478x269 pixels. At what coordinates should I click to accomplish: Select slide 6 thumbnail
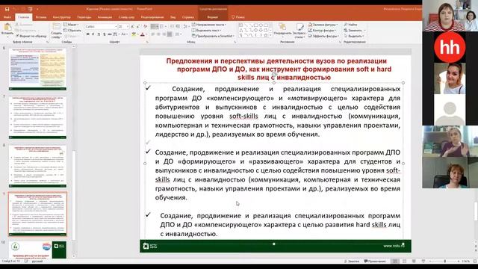click(37, 69)
